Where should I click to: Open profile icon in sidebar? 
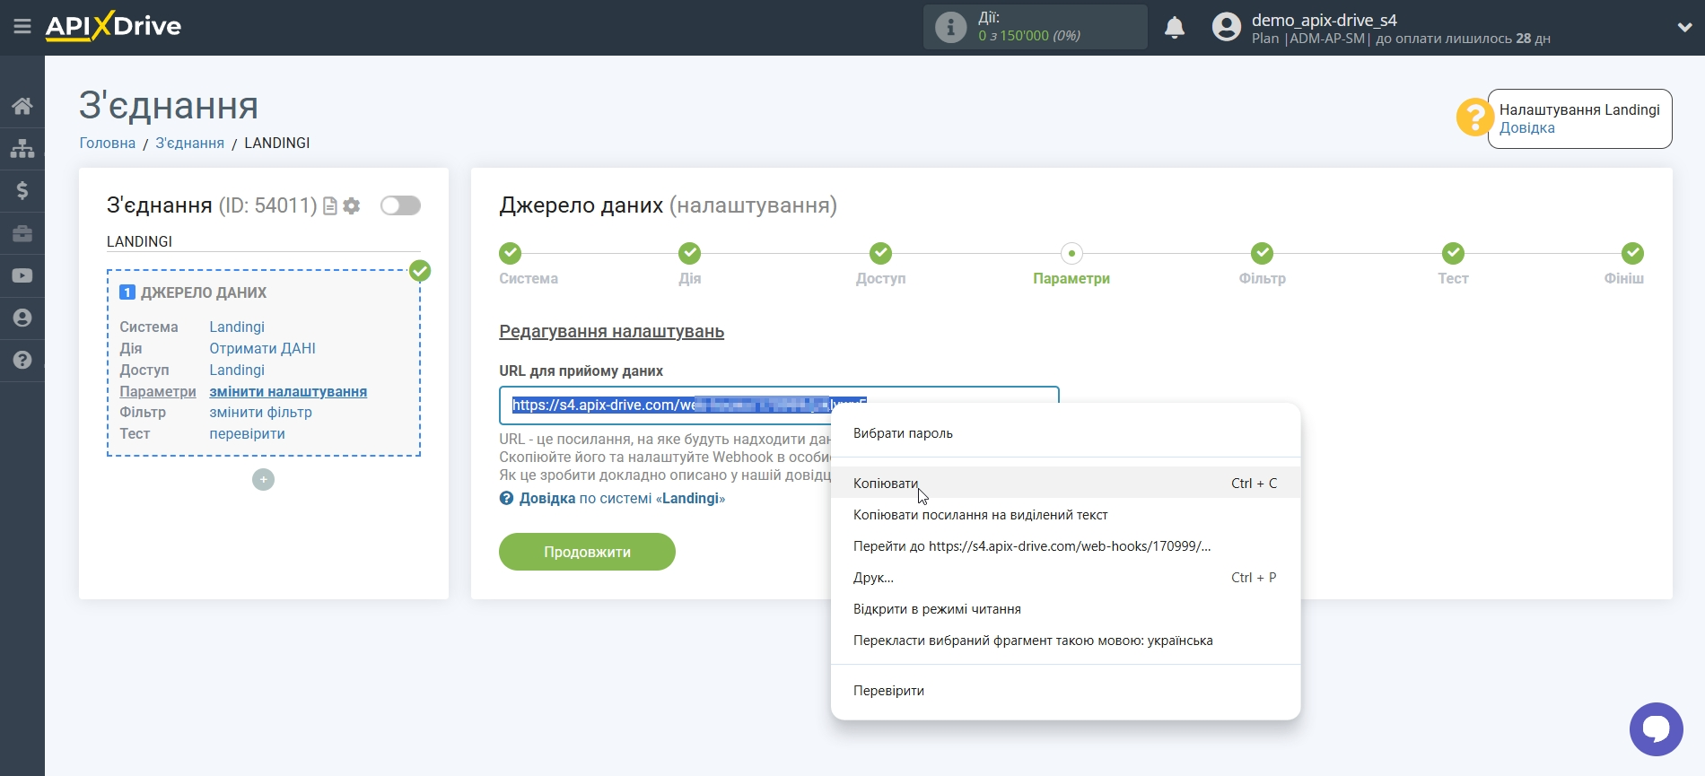tap(22, 318)
